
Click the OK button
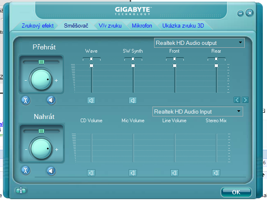click(x=236, y=192)
